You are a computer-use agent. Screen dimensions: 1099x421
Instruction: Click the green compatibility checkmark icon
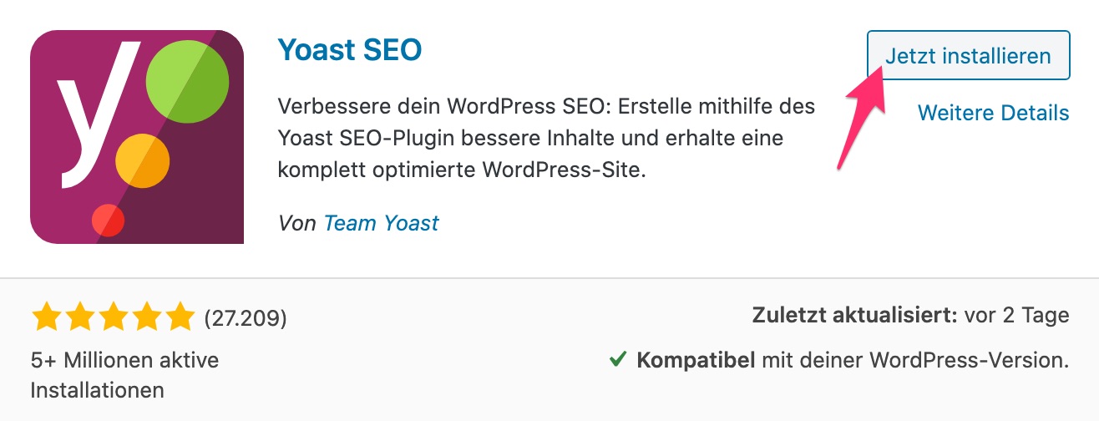618,360
